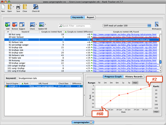Select the 'festsang' keyword row

pyautogui.click(x=82, y=61)
